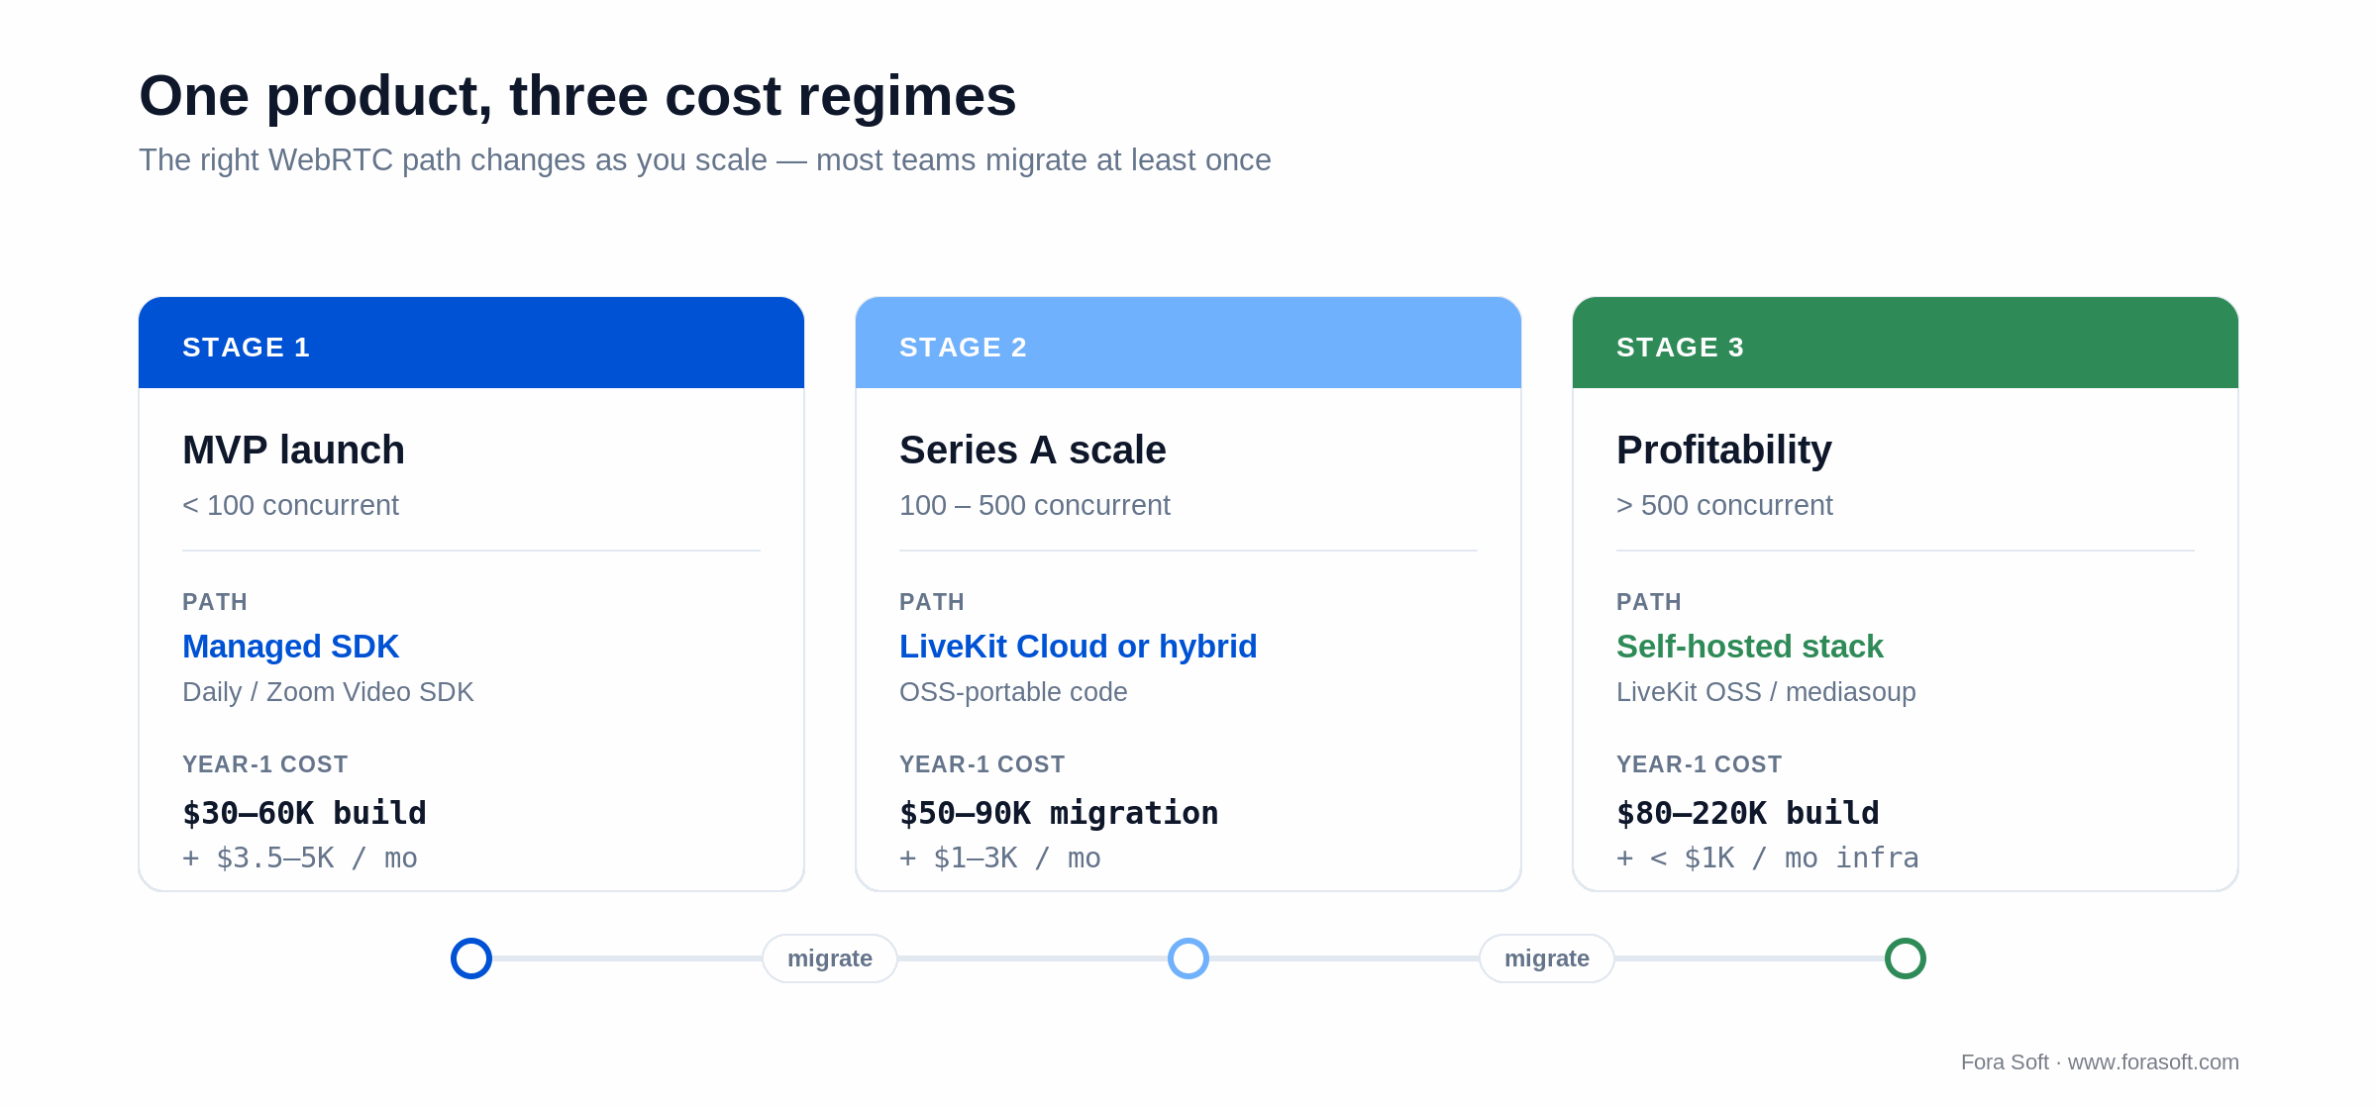
Task: Open the Self-hosted stack link
Action: pos(1750,647)
